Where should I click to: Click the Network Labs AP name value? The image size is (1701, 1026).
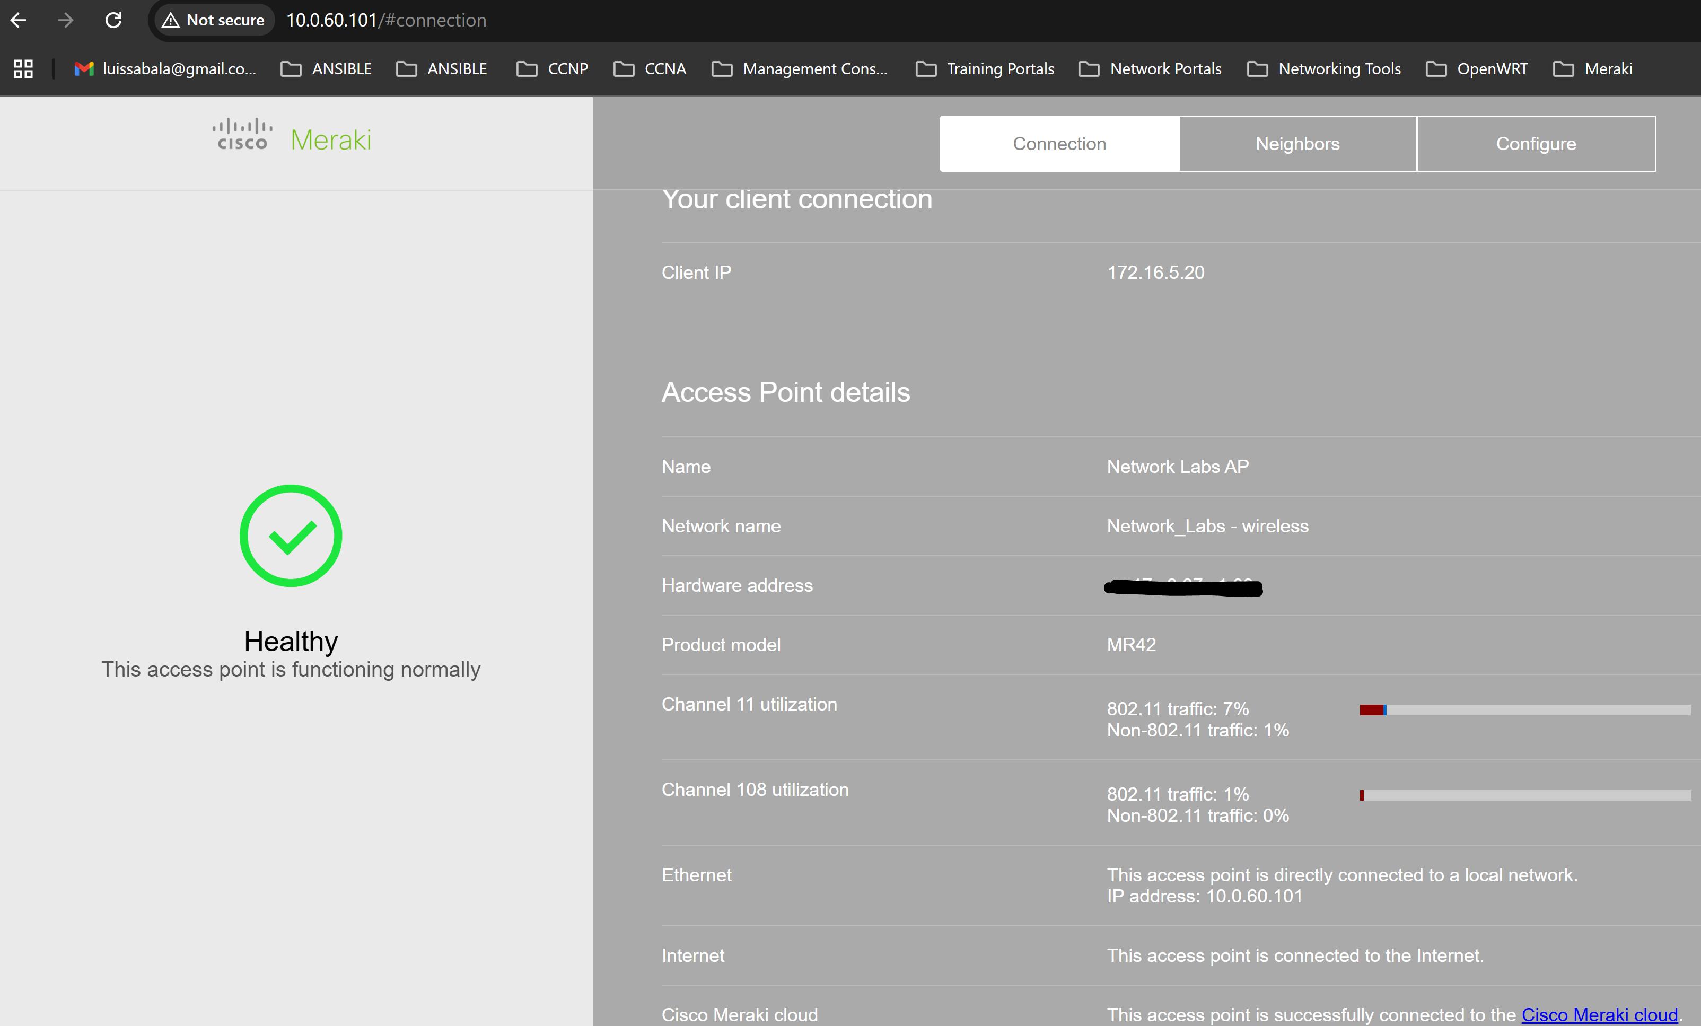[x=1178, y=467]
